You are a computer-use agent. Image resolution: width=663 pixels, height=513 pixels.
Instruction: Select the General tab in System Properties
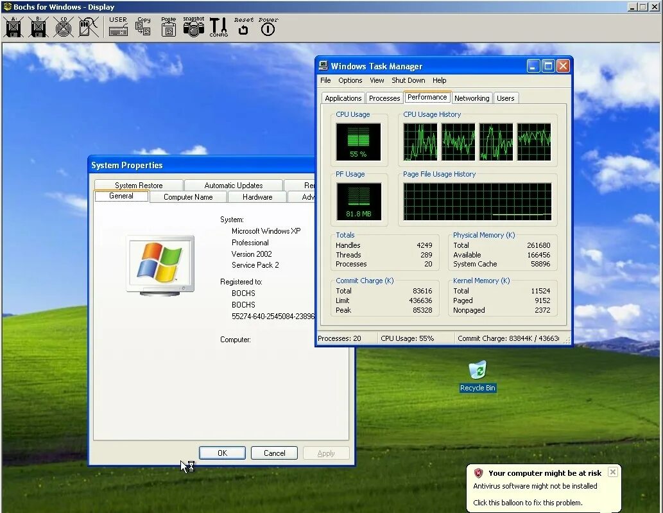point(121,196)
